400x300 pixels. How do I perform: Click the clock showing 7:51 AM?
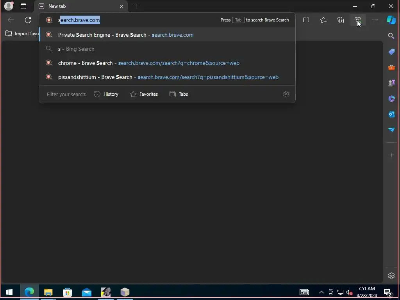366,292
